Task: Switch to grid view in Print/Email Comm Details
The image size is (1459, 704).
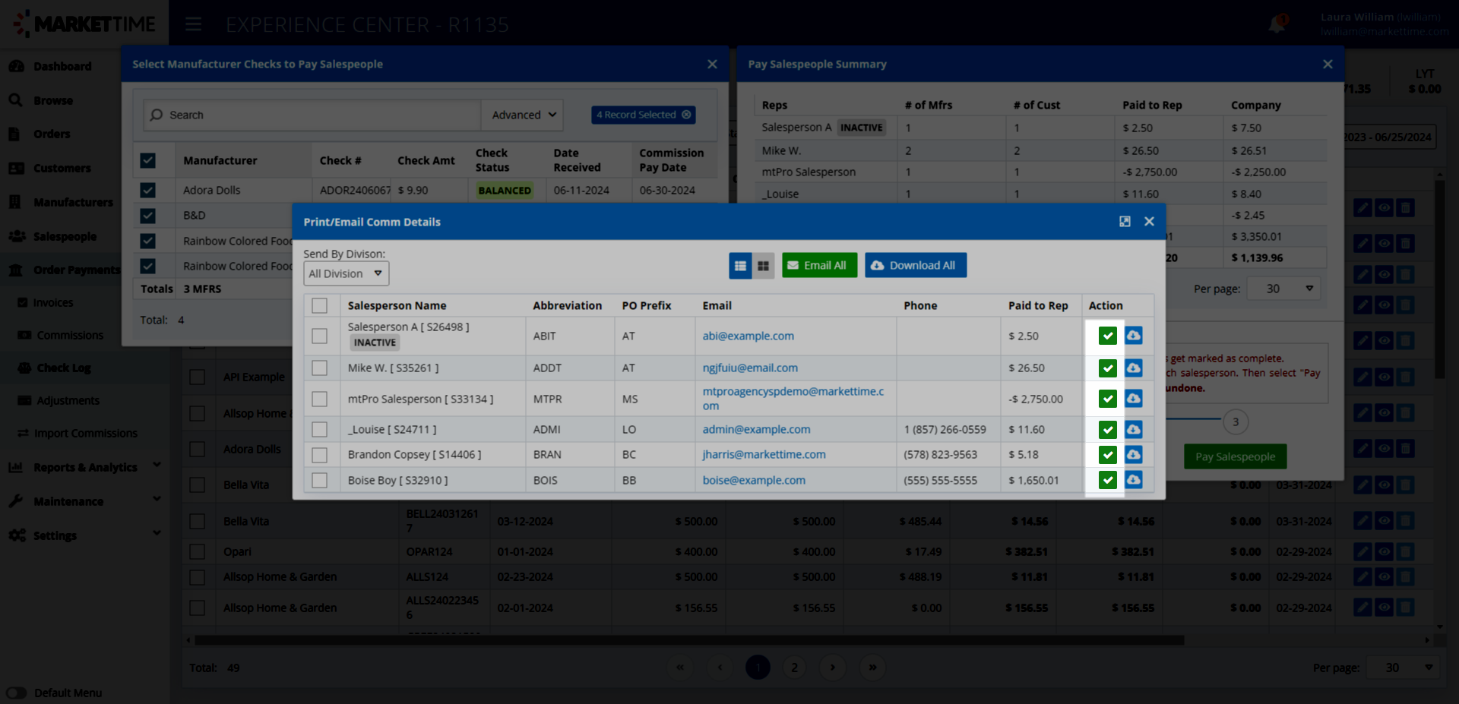Action: [x=764, y=266]
